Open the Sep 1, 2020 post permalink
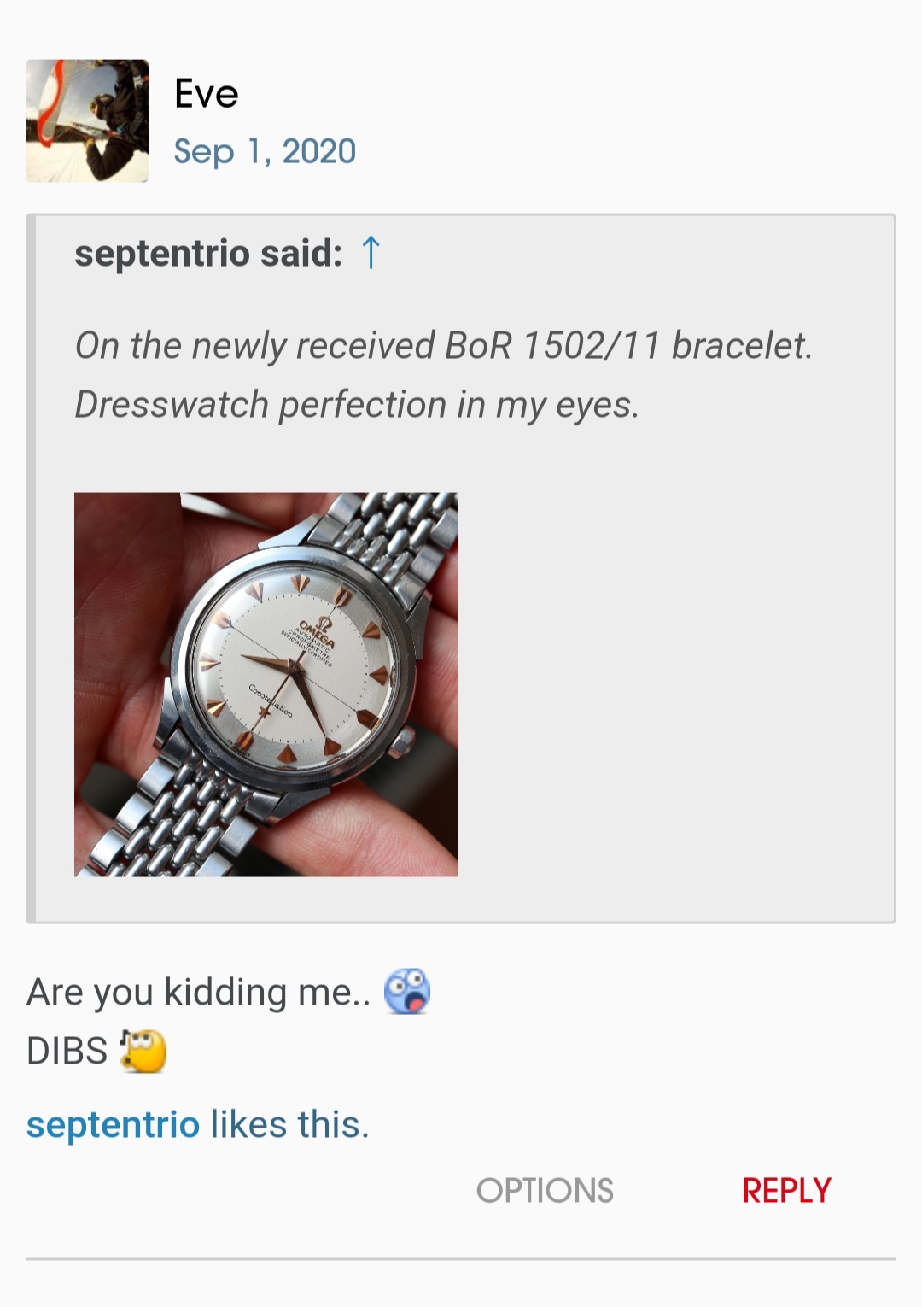This screenshot has width=922, height=1307. coord(265,151)
